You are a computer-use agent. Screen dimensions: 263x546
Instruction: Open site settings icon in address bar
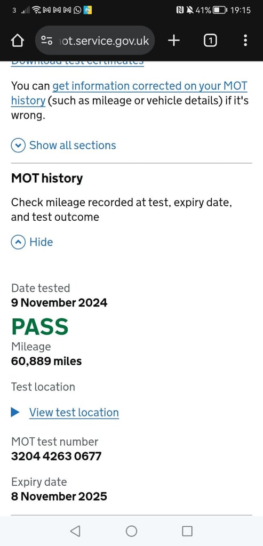coord(46,41)
